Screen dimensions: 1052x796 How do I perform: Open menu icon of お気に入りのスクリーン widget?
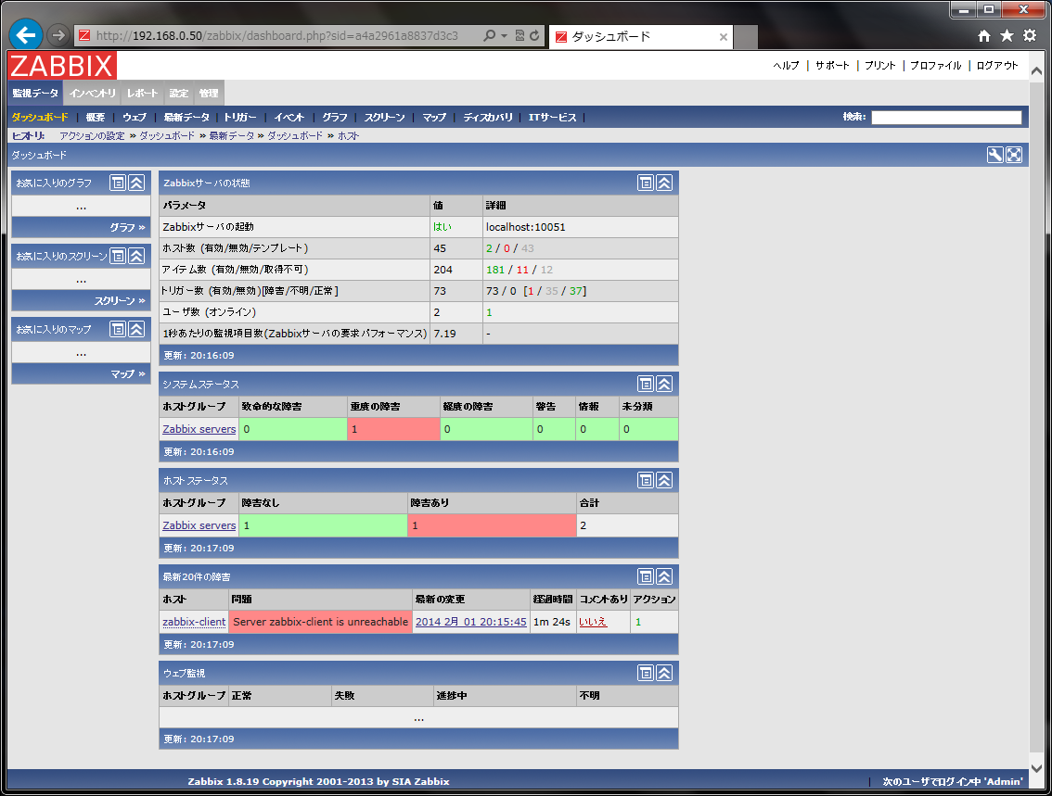(x=118, y=256)
